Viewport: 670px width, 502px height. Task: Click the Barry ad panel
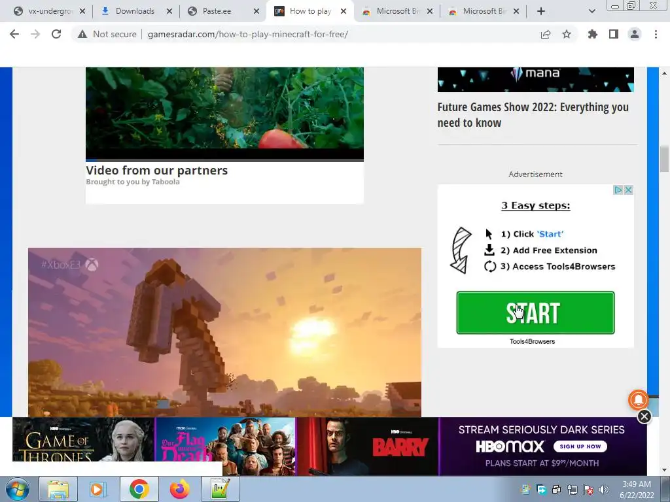tap(368, 446)
